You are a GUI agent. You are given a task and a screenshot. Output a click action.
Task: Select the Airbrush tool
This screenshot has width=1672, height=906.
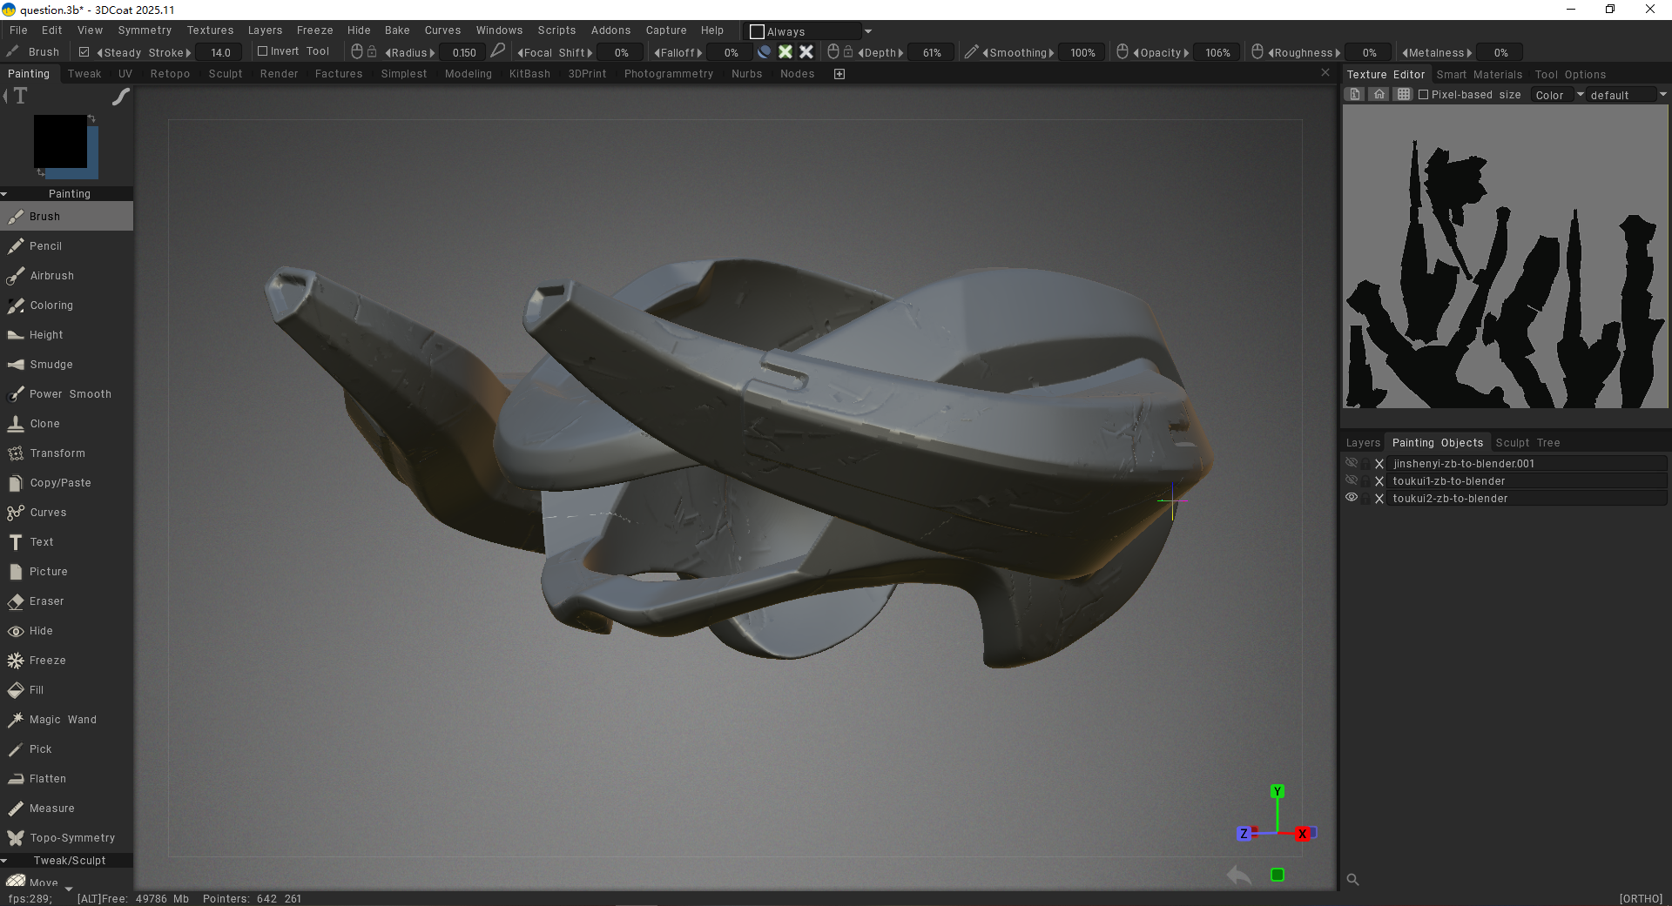click(x=51, y=276)
